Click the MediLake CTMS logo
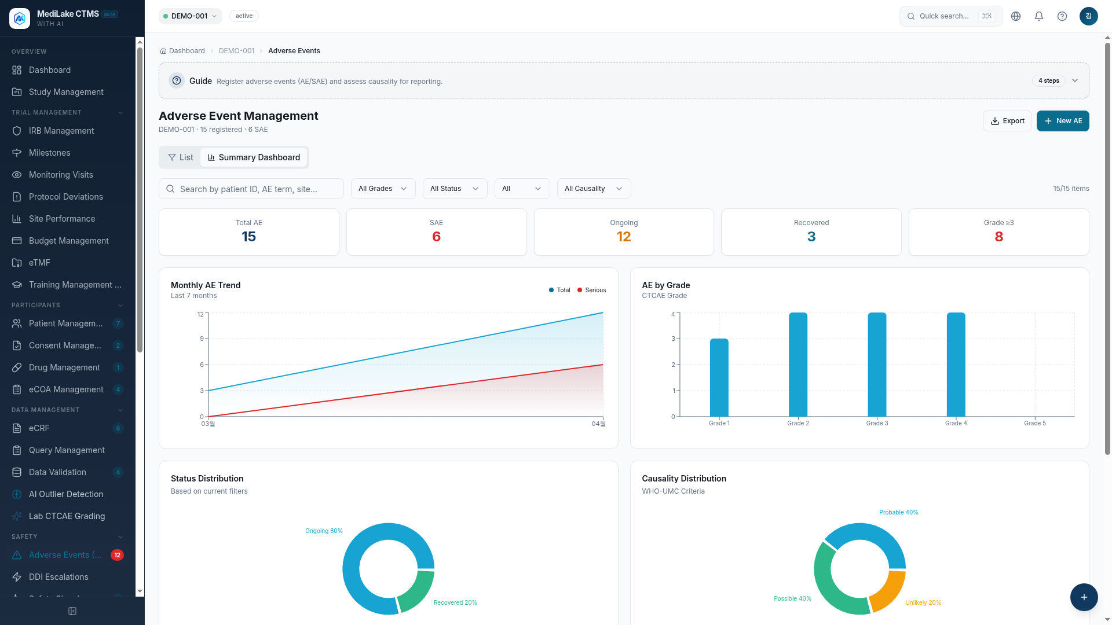This screenshot has height=625, width=1112. (20, 19)
